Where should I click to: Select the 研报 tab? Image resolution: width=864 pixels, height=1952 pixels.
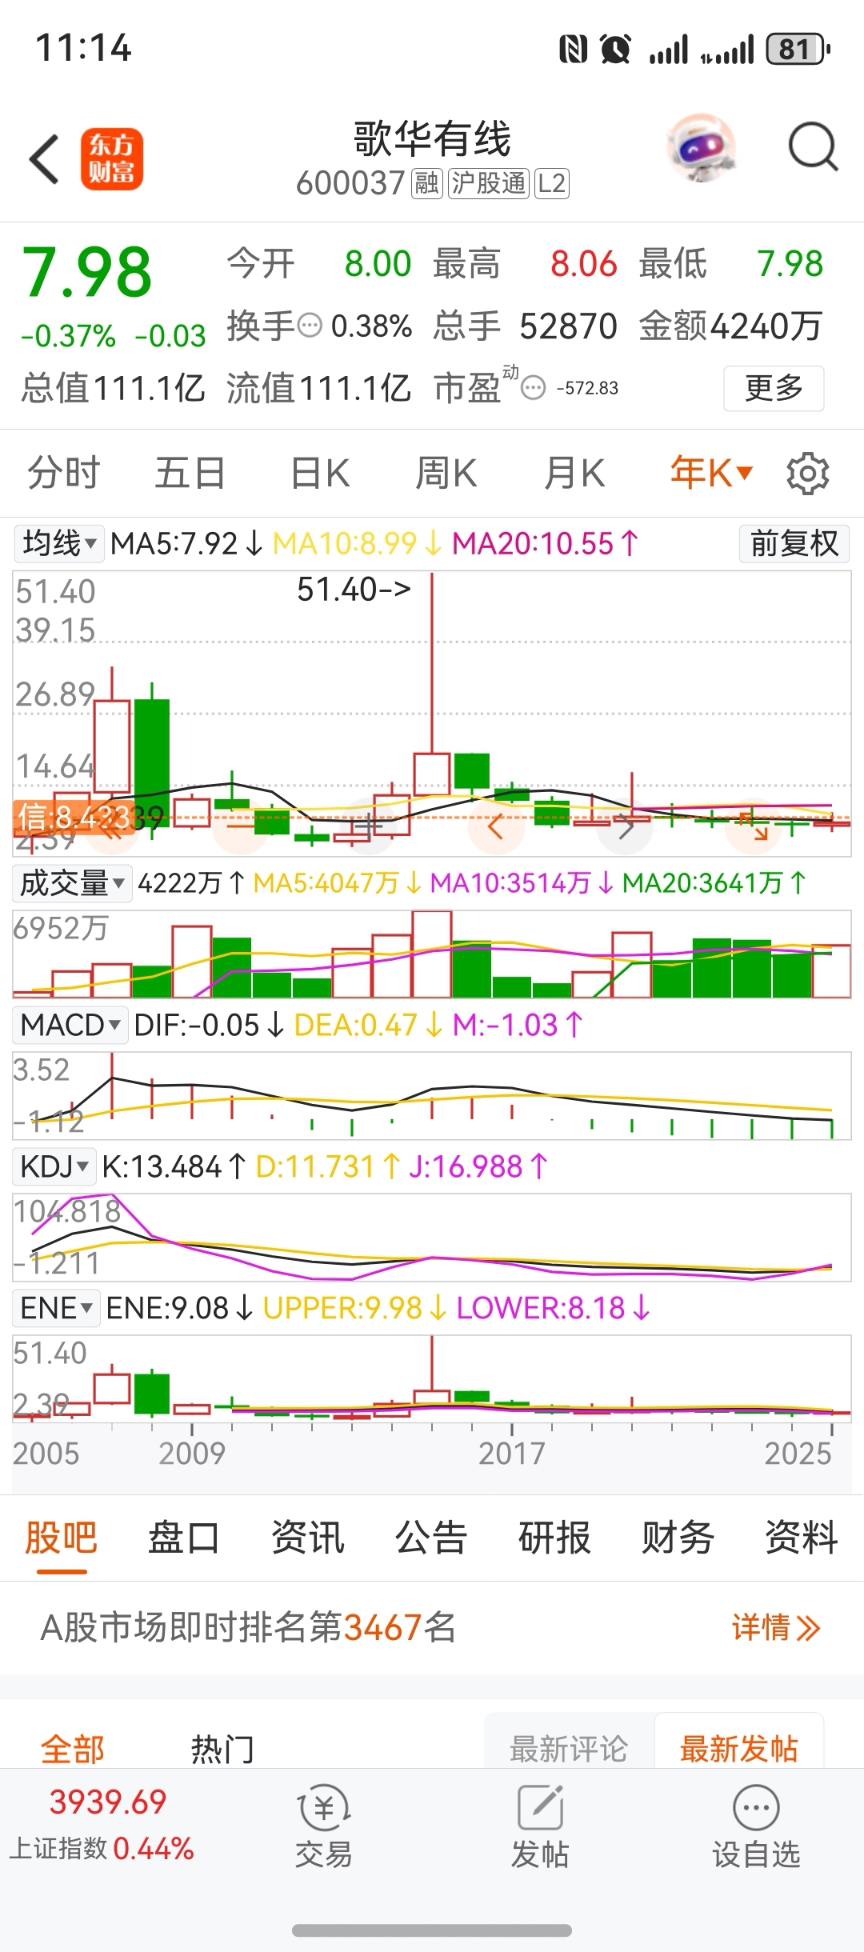click(x=554, y=1537)
